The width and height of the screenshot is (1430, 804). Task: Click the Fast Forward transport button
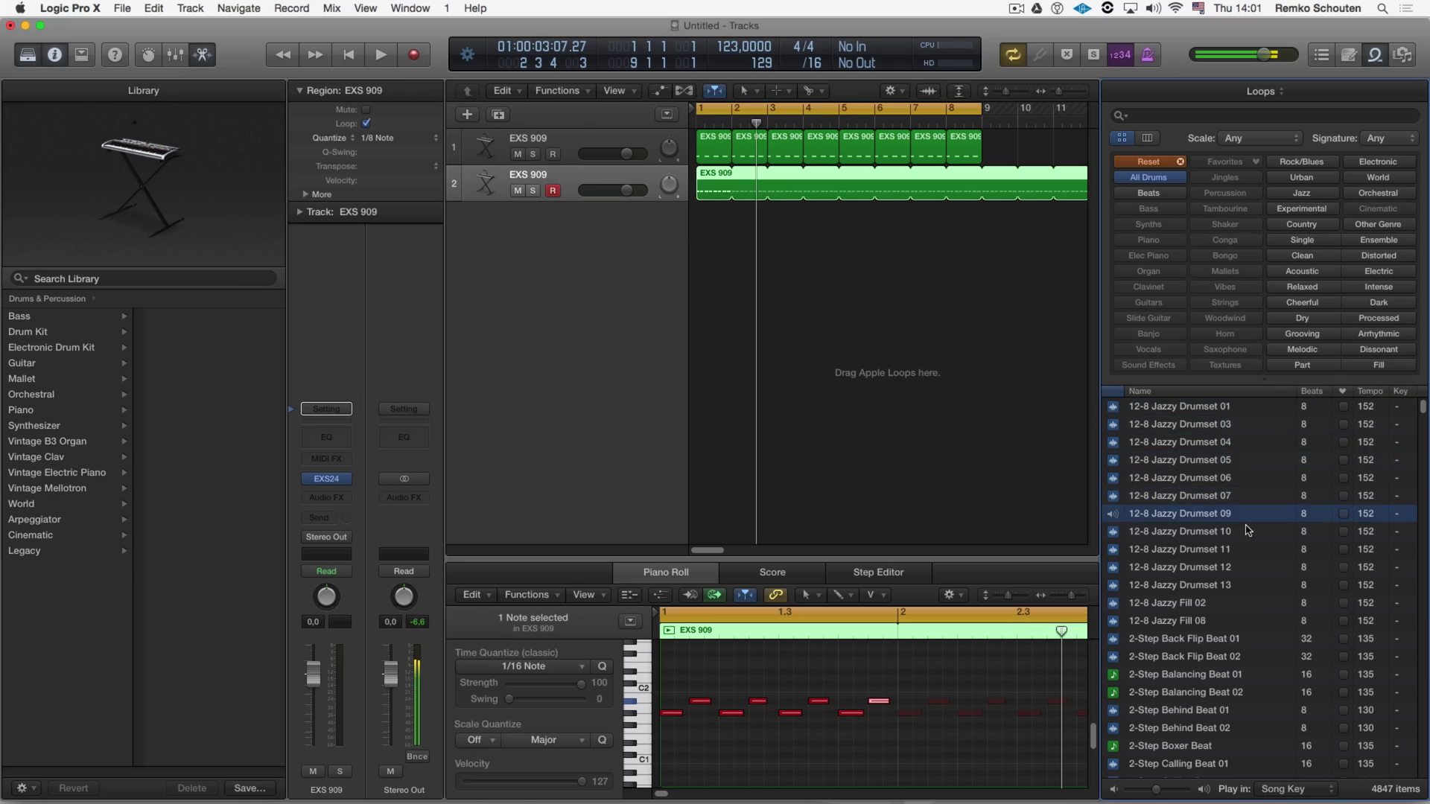pos(315,54)
